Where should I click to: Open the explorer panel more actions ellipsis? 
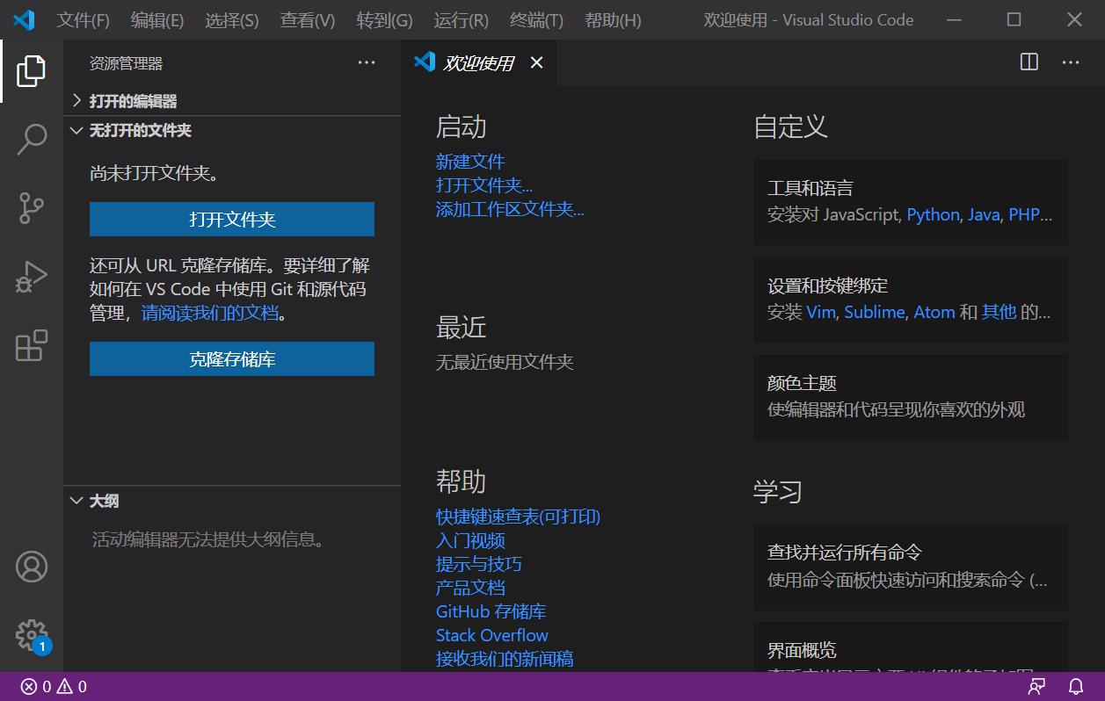367,62
